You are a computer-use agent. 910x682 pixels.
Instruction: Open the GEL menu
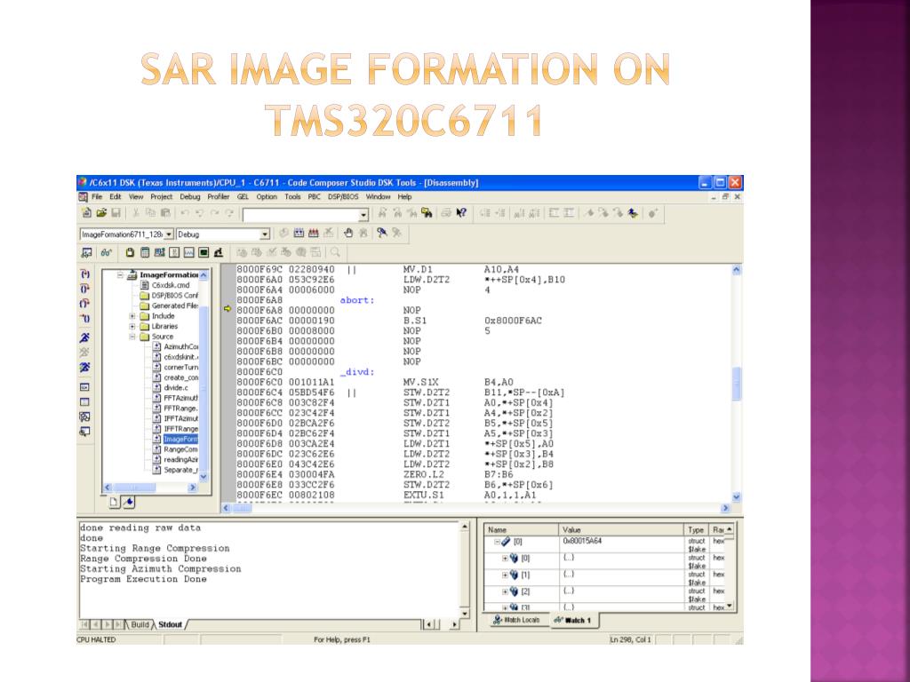click(x=243, y=196)
